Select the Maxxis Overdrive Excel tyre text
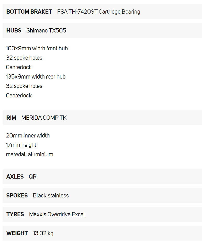202x243 pixels. [x=57, y=214]
